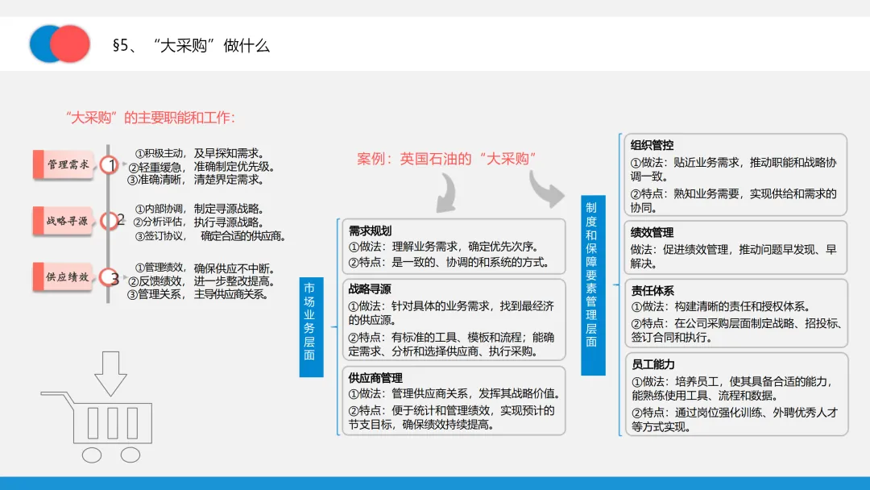Click the line ①内部协调，制定寻源战略
This screenshot has width=870, height=490.
pyautogui.click(x=201, y=210)
